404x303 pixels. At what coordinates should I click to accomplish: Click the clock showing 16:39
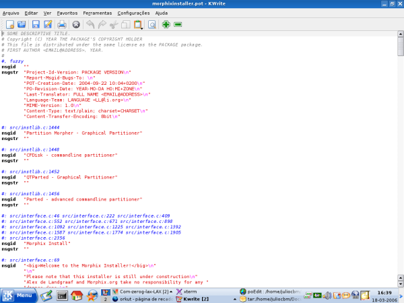384,293
